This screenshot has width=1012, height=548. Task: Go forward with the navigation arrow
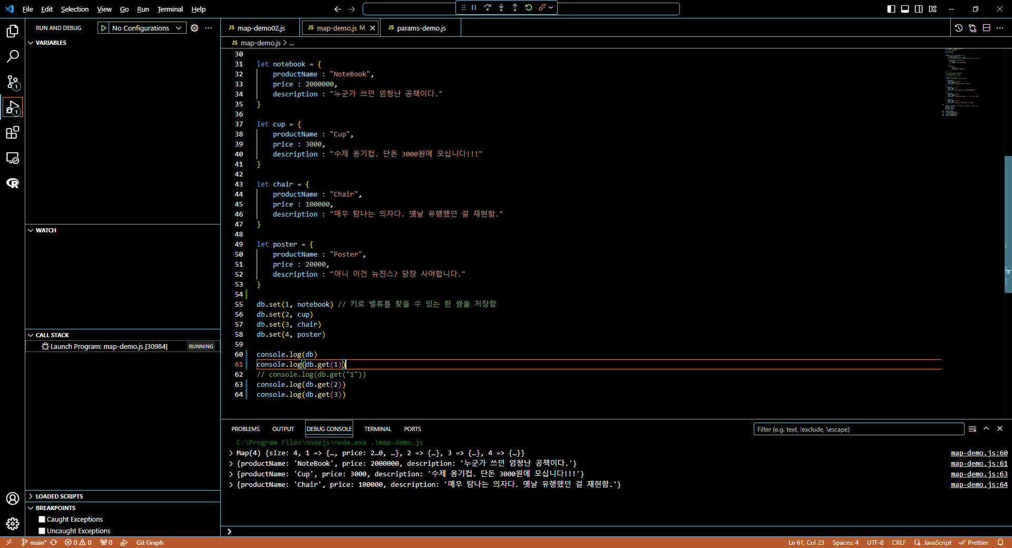[352, 9]
